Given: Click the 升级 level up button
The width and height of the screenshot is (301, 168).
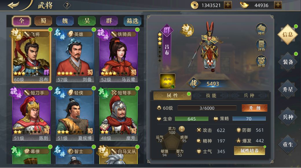Looking at the screenshot, I should click(x=254, y=108).
